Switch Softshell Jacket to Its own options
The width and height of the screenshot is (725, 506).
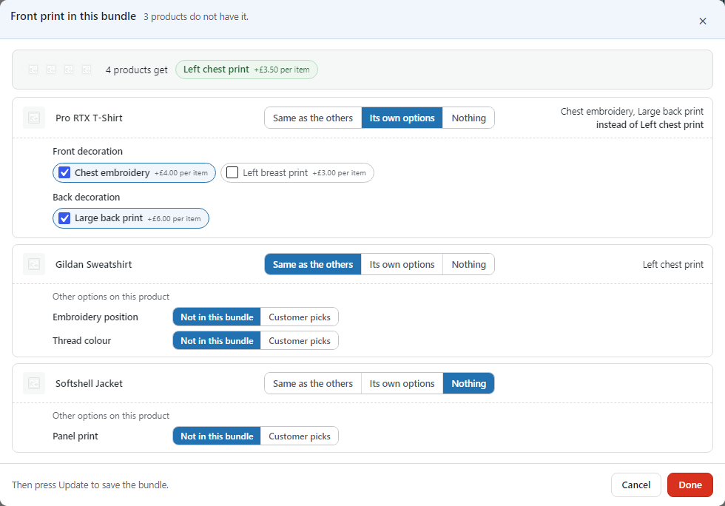point(402,383)
